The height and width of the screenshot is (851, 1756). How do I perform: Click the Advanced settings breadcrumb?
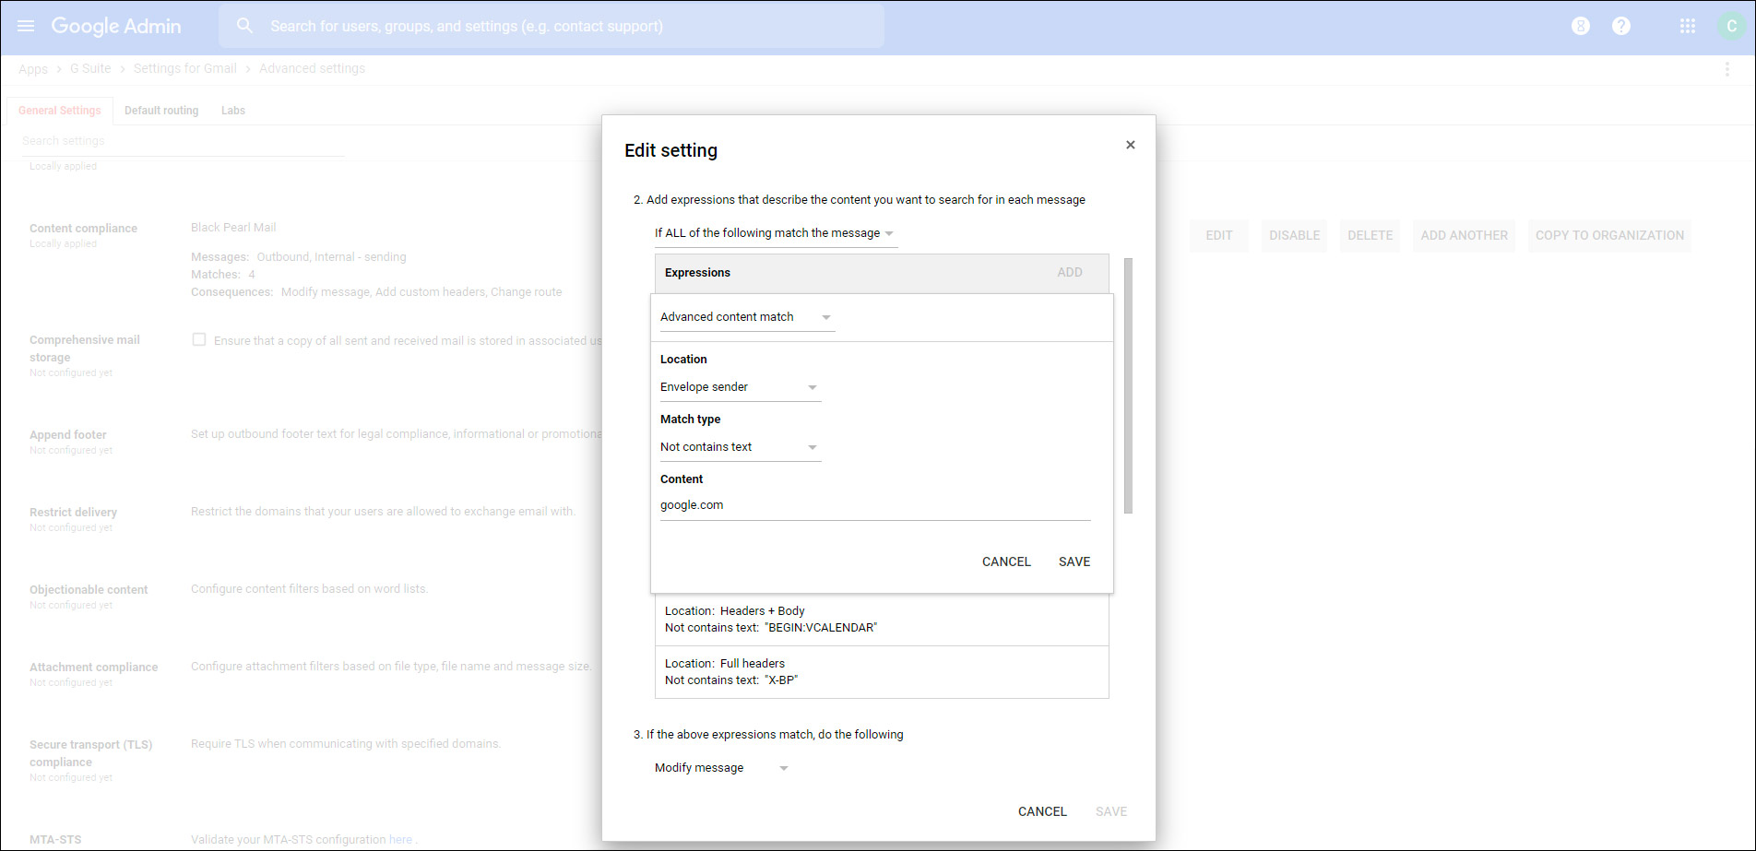pyautogui.click(x=312, y=68)
